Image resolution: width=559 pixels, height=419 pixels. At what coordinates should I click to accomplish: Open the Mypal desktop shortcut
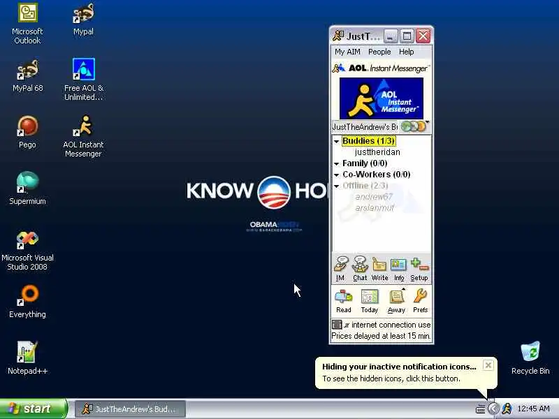point(83,20)
